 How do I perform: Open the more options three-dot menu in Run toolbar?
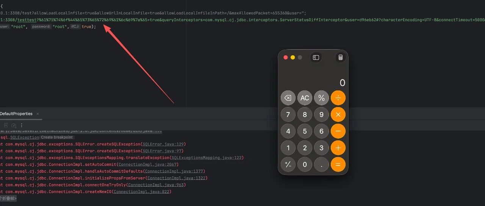tap(22, 125)
